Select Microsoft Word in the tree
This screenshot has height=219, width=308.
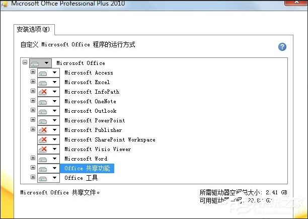[86, 159]
